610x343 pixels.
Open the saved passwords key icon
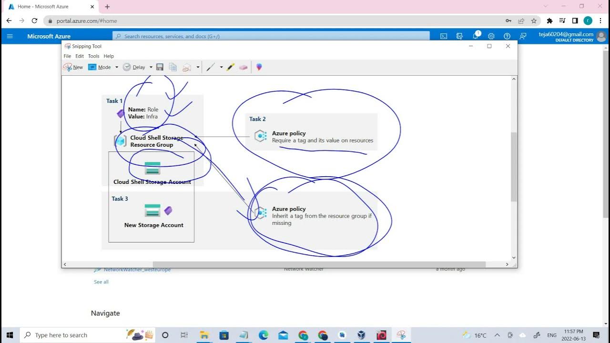pos(508,21)
